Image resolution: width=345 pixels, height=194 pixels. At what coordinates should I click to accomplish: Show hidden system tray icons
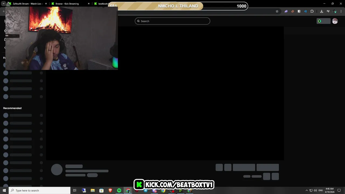[x=306, y=190]
